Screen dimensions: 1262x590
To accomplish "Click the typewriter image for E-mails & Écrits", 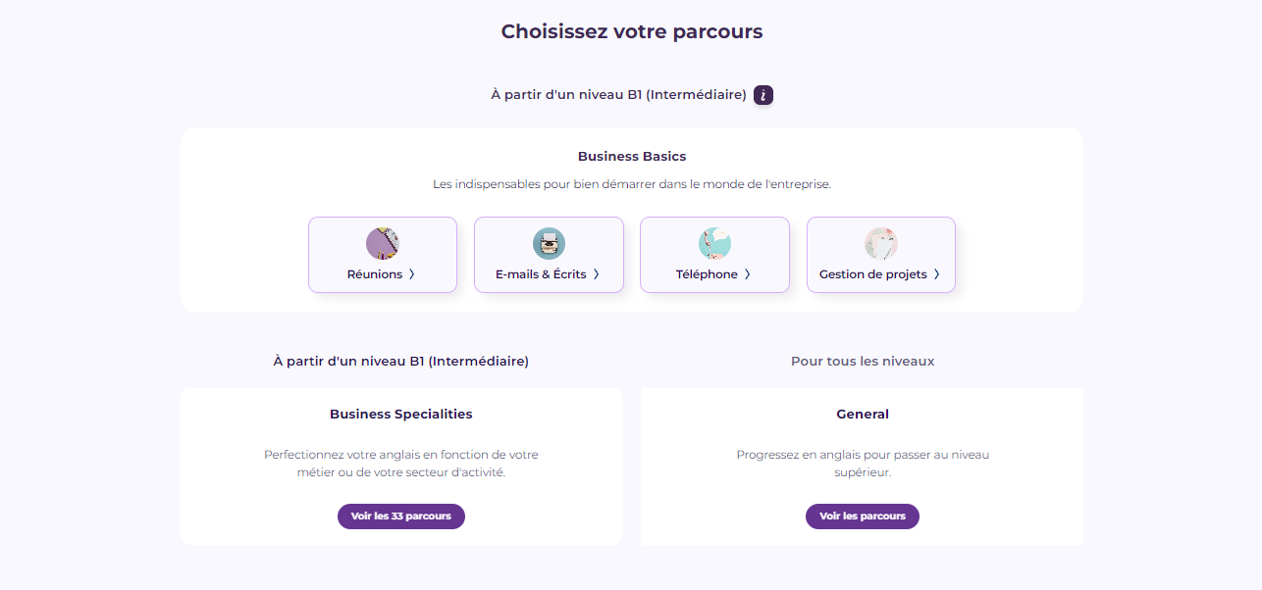I will coord(549,243).
